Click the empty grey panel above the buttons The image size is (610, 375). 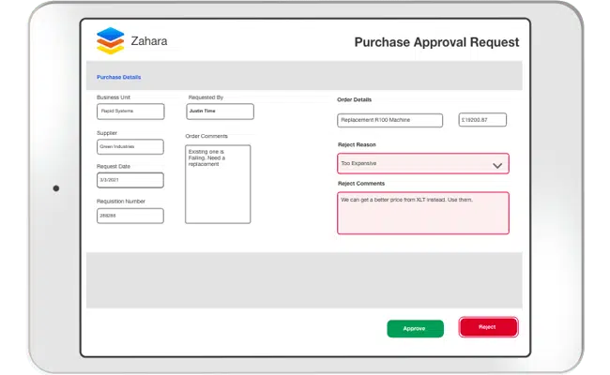[x=304, y=279]
